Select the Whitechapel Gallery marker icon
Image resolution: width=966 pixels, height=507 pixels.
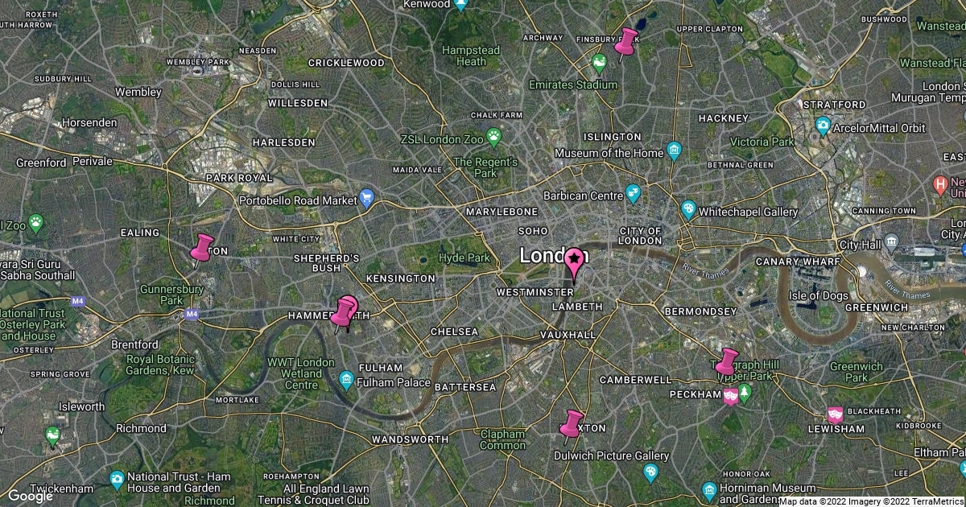688,210
